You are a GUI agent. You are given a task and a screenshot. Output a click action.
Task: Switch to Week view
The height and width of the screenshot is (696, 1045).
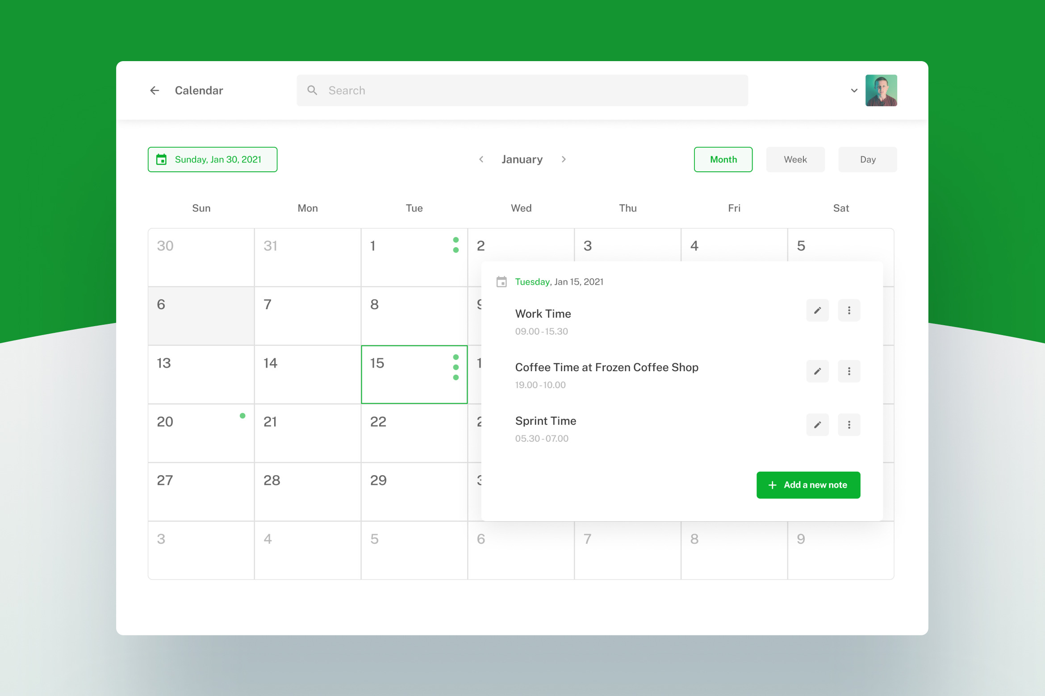coord(795,159)
